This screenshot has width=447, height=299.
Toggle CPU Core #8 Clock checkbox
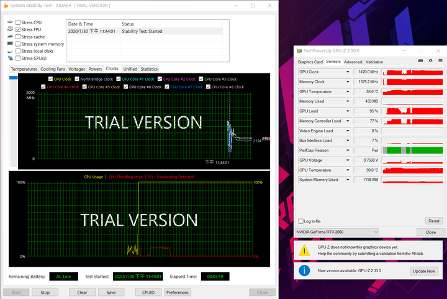(x=208, y=87)
